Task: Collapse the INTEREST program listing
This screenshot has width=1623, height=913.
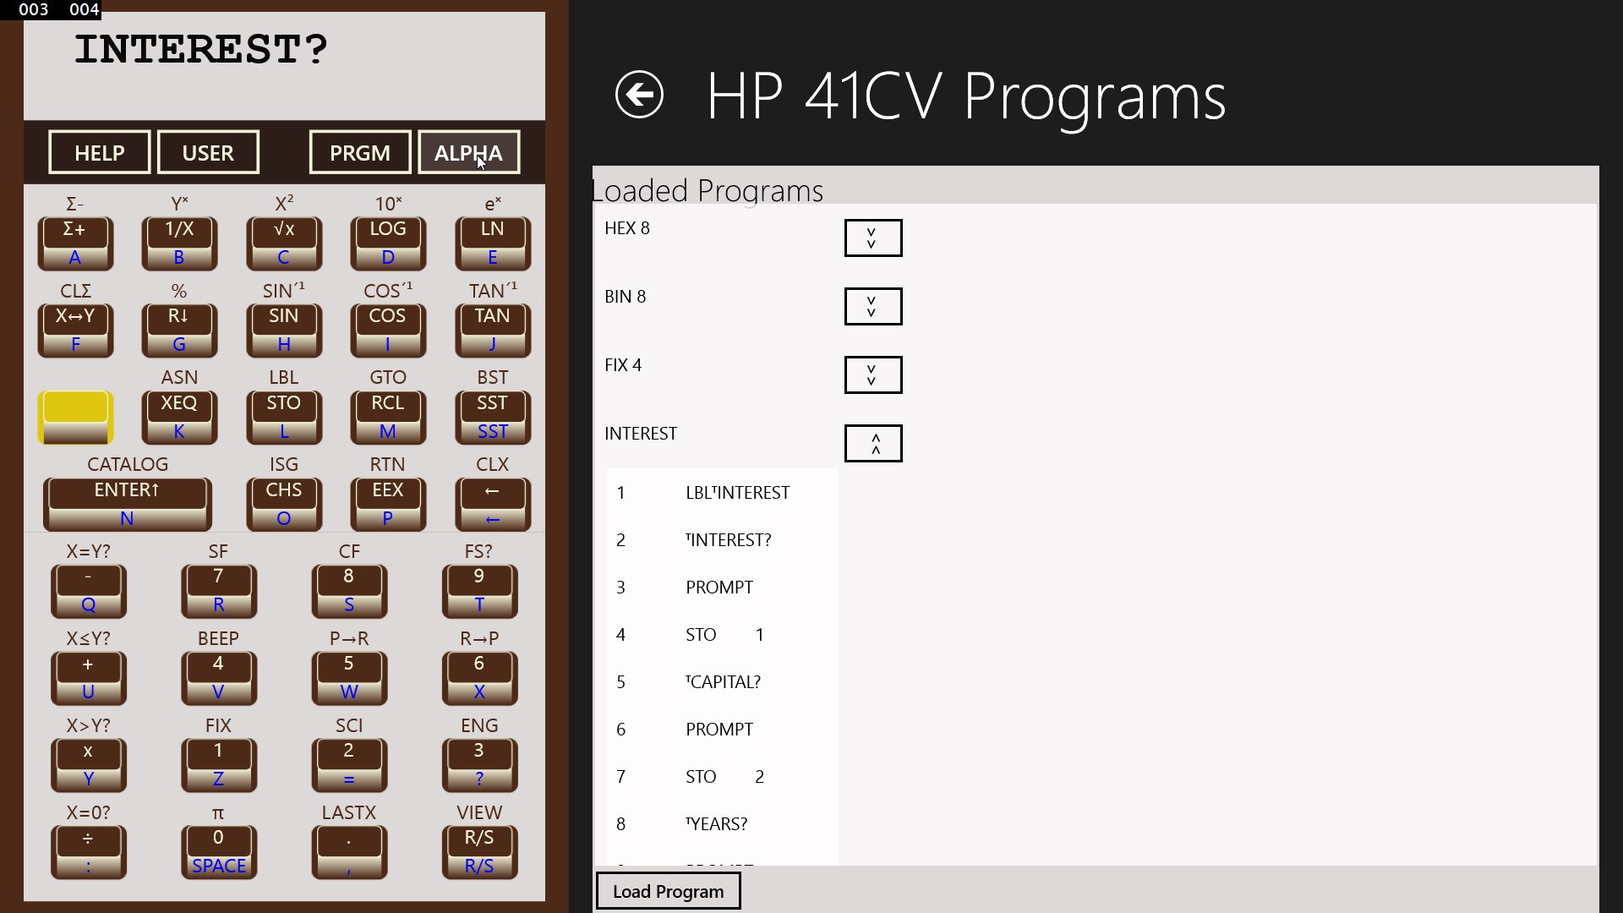Action: pyautogui.click(x=872, y=443)
